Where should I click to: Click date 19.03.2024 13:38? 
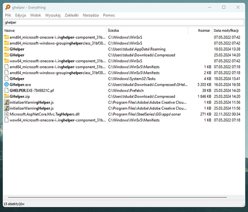pos(227,49)
